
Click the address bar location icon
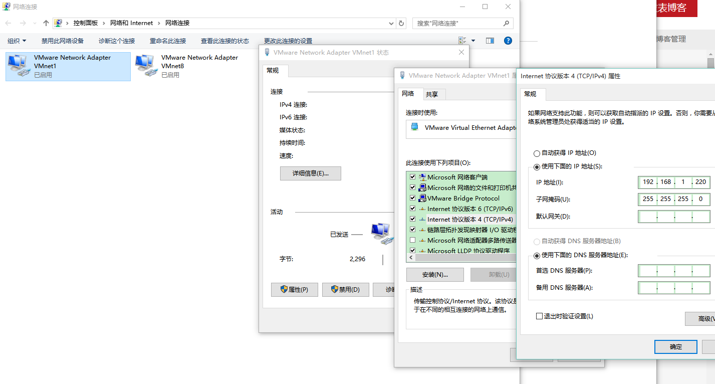[x=58, y=23]
